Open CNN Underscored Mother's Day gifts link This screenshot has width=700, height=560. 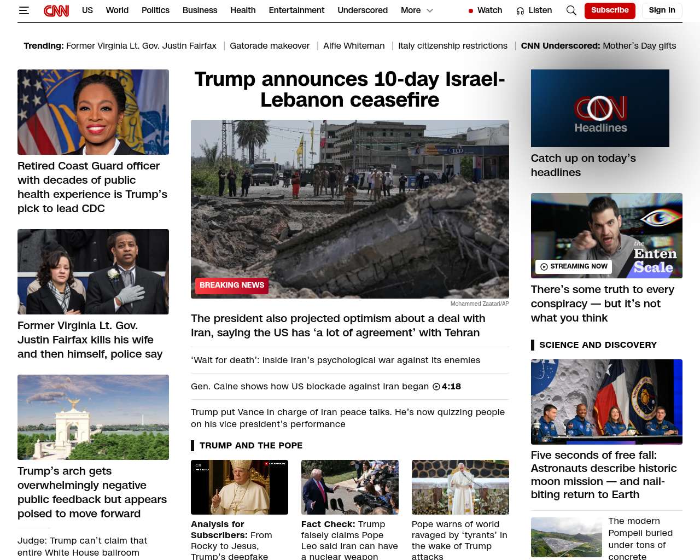pos(598,46)
